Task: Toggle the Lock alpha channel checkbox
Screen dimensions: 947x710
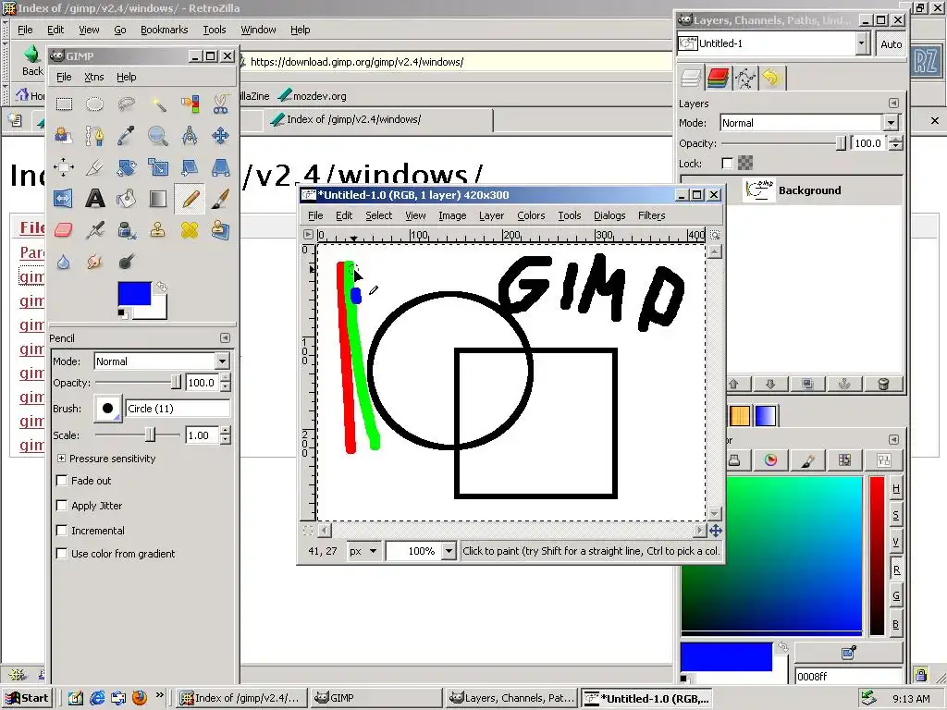Action: click(x=727, y=163)
